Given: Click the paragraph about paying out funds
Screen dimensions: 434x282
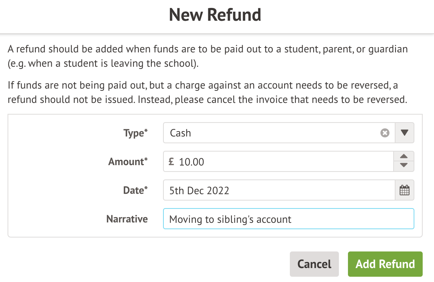Looking at the screenshot, I should (208, 57).
